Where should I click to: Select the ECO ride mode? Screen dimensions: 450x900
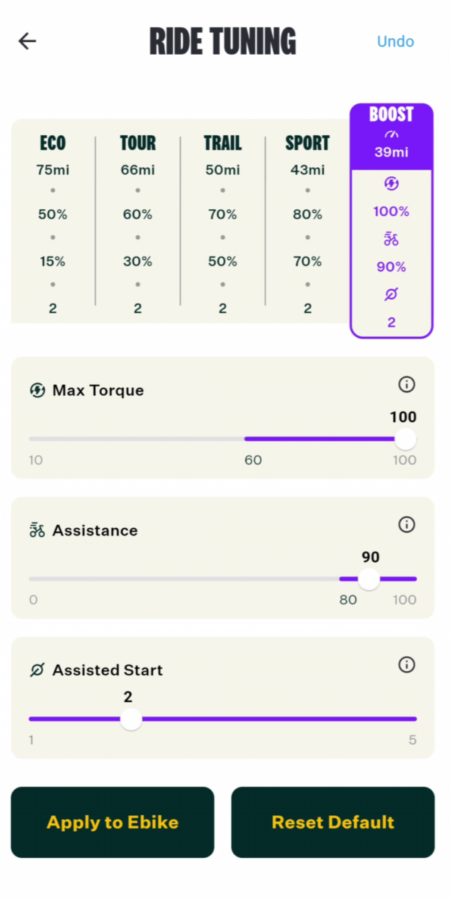pyautogui.click(x=52, y=142)
